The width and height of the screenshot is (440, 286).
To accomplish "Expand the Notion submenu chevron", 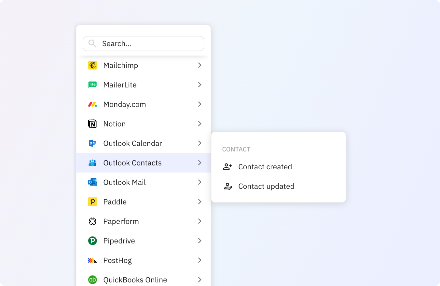I will pyautogui.click(x=199, y=124).
